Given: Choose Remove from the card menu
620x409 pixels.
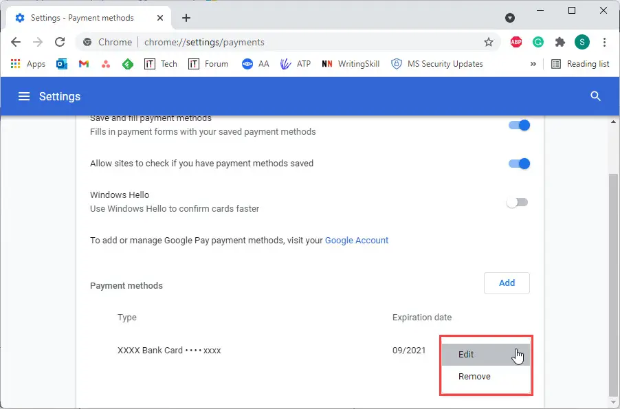Looking at the screenshot, I should [486, 377].
